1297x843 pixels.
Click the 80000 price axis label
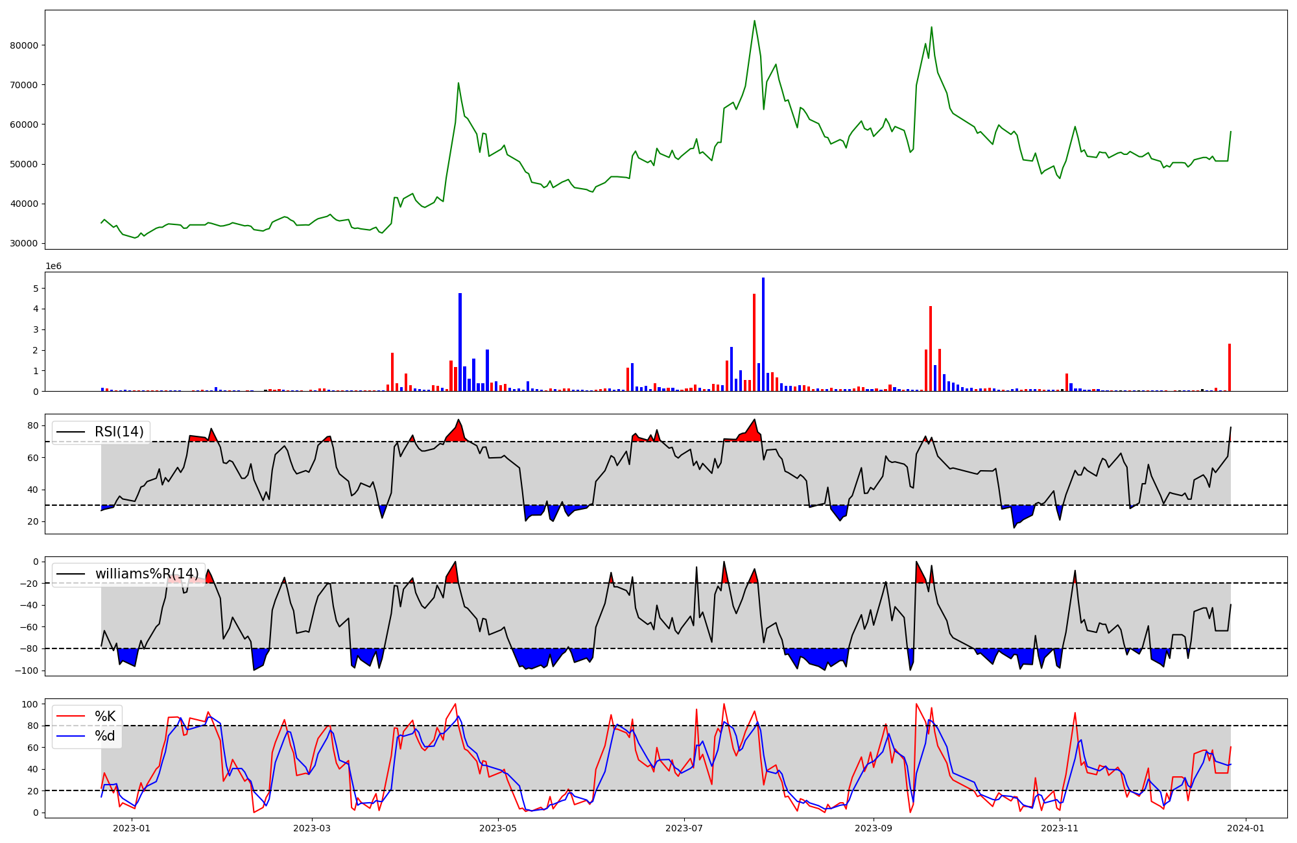pyautogui.click(x=24, y=45)
